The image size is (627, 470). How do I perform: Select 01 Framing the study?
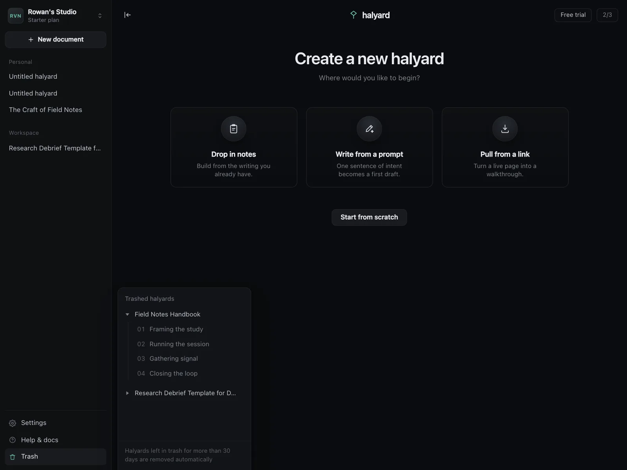click(x=170, y=329)
